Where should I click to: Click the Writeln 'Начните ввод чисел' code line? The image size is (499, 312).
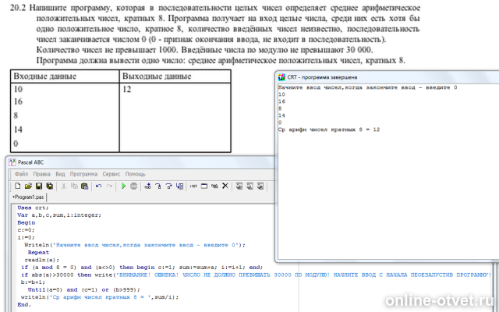[x=135, y=245]
